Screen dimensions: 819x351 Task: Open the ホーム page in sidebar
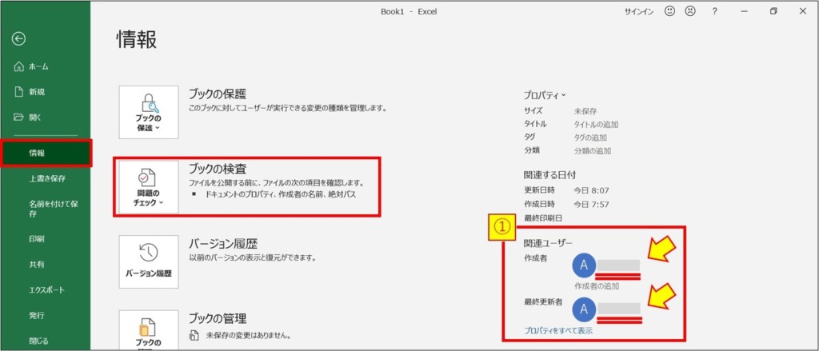tap(39, 66)
